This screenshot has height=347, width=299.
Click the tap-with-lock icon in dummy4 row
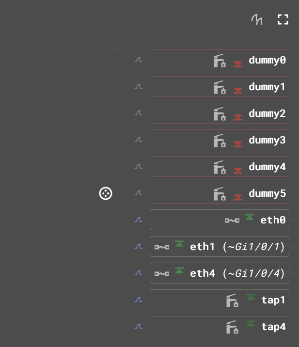pos(220,167)
